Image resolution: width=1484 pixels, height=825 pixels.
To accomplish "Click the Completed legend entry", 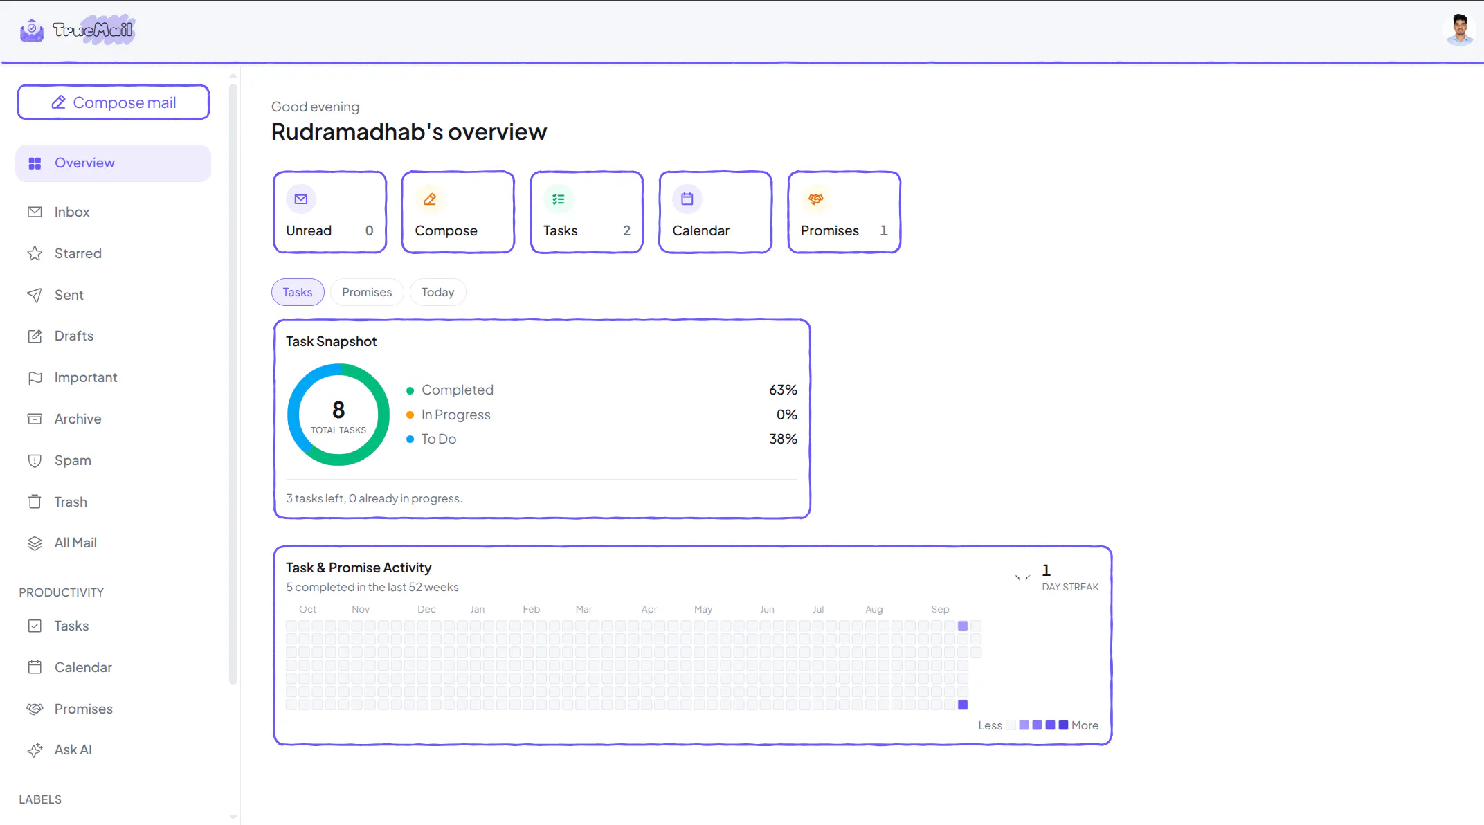I will pos(601,390).
